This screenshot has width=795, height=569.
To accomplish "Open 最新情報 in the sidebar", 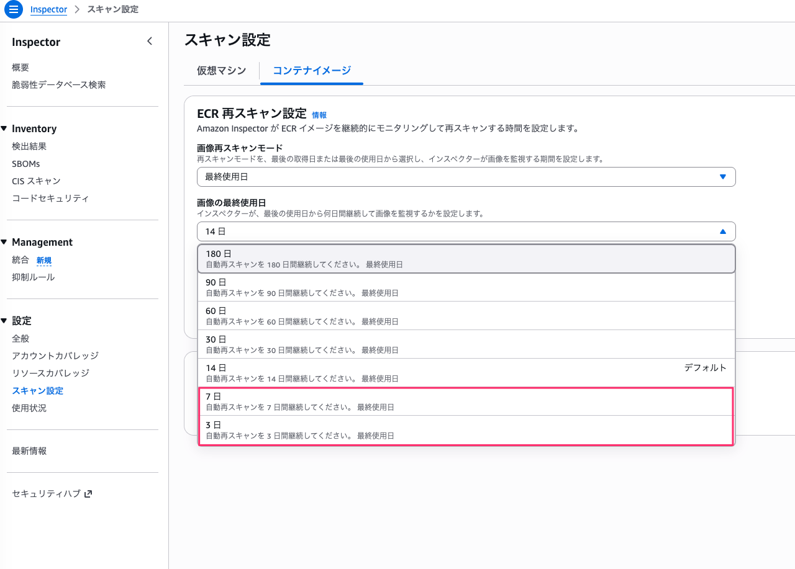I will (29, 451).
